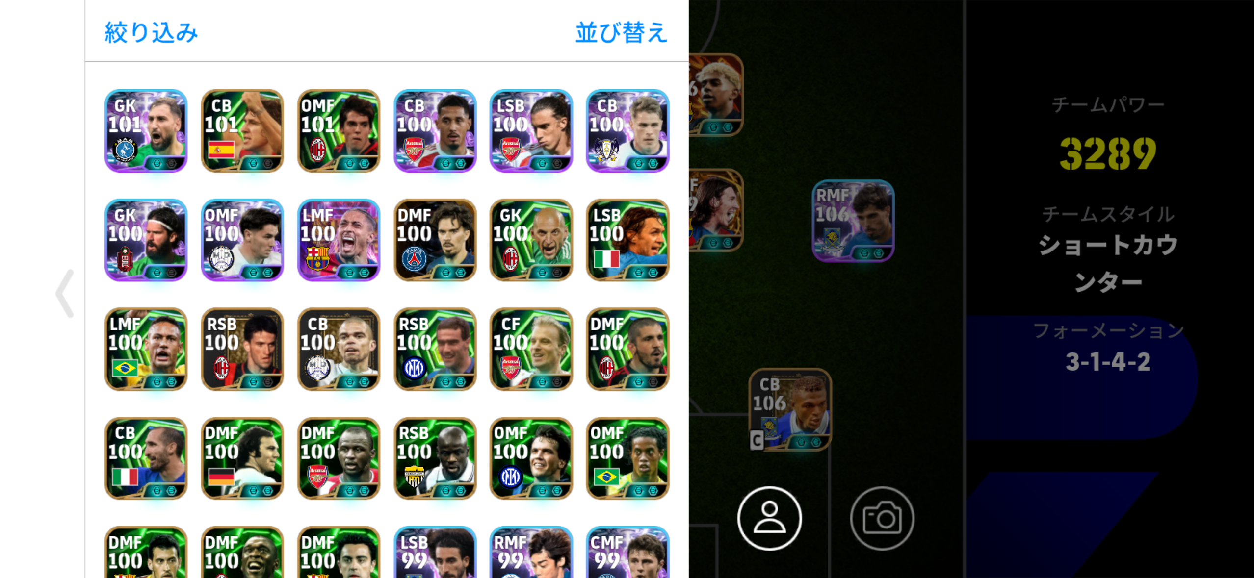Select the GK 101 player card
The width and height of the screenshot is (1254, 578).
[146, 131]
